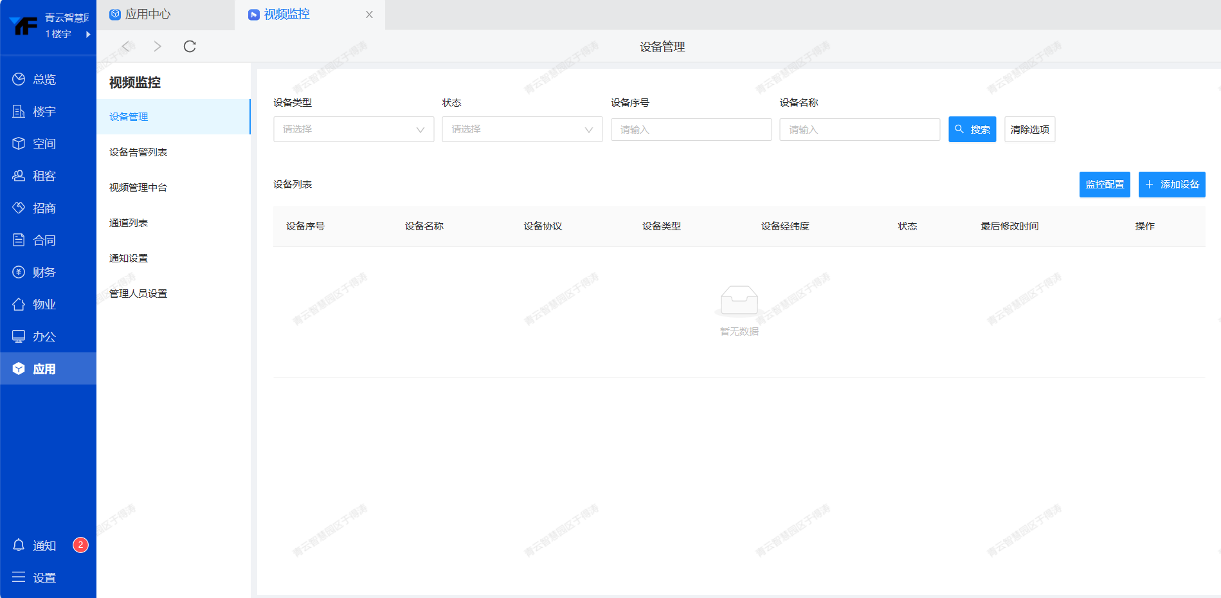The width and height of the screenshot is (1221, 598).
Task: Open 设备告警列表 in the side menu
Action: (138, 152)
